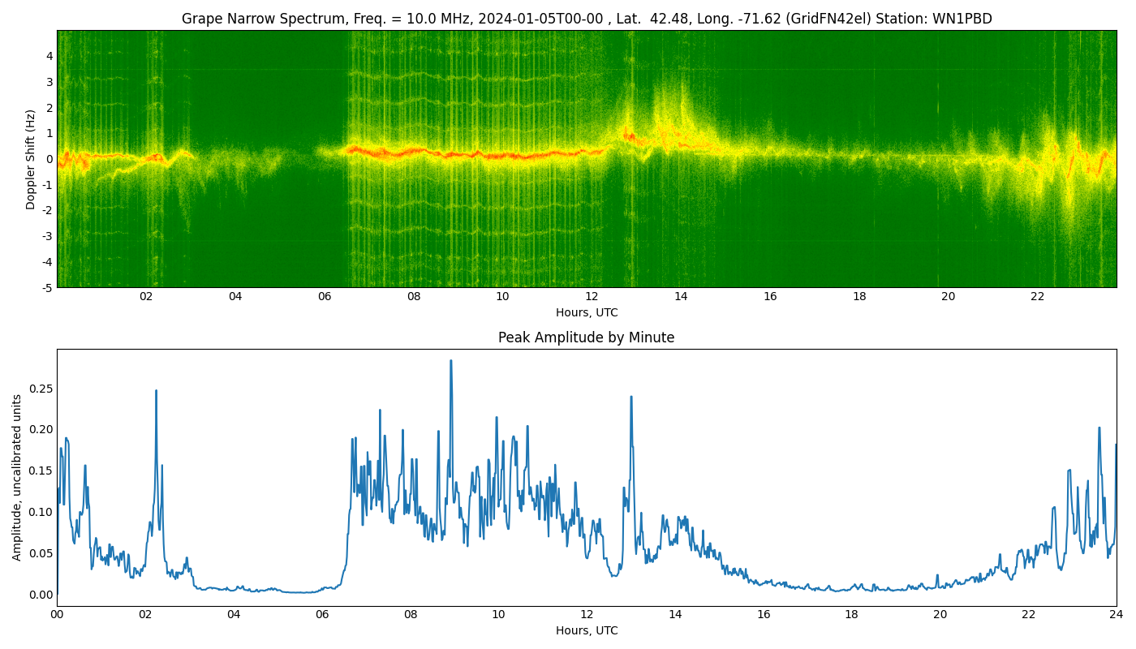Viewport: 1136px width, 649px height.
Task: Click the -5 Doppler shift tick label
Action: tap(47, 287)
